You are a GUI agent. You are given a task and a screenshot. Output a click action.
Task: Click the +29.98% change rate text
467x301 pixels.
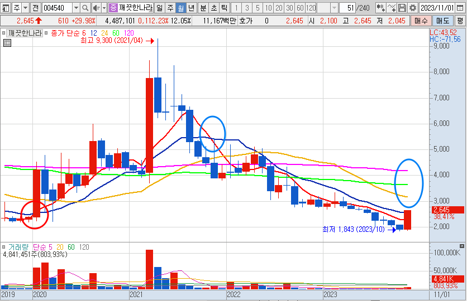[x=84, y=21]
